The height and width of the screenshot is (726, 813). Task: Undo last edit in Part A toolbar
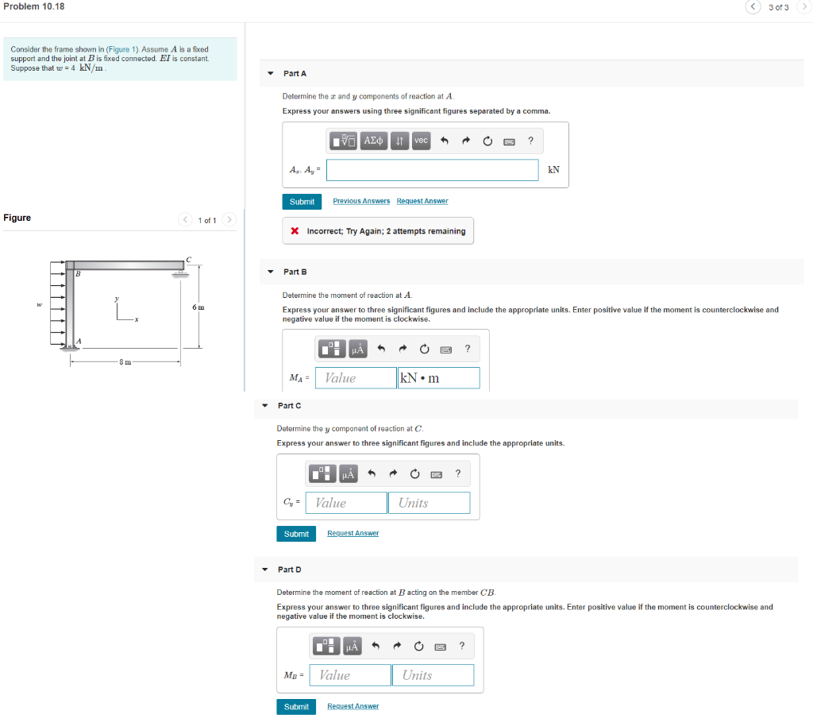coord(445,141)
